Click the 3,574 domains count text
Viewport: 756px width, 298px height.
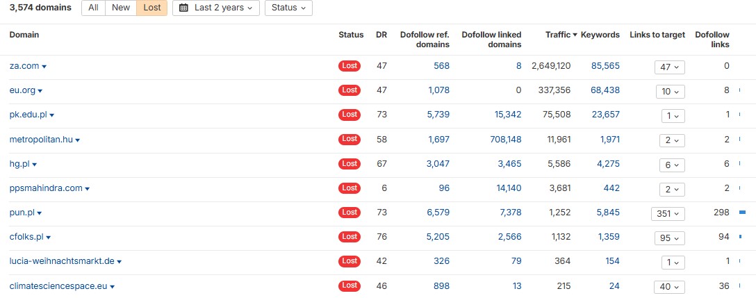pos(40,8)
